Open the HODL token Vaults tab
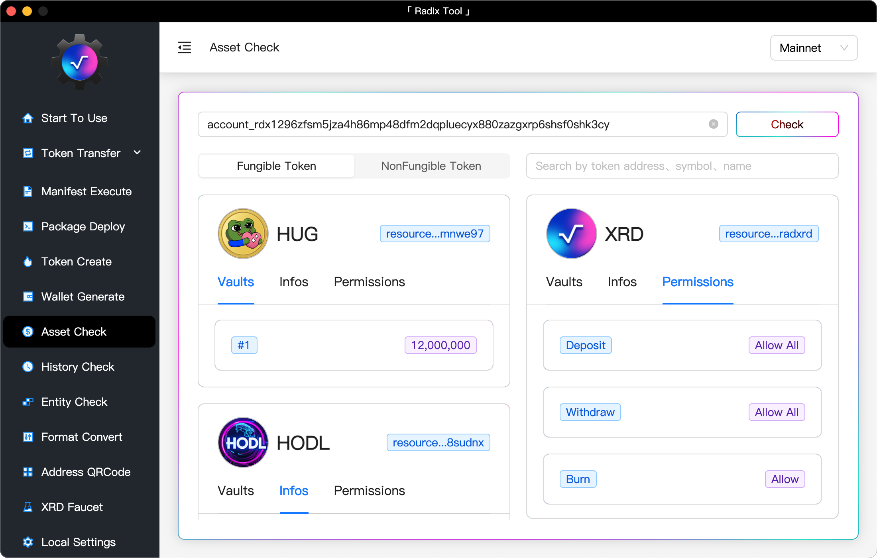The height and width of the screenshot is (558, 877). [x=236, y=491]
